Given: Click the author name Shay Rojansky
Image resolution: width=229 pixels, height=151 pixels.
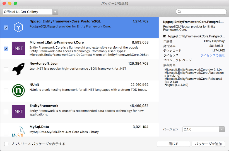Looking at the screenshot, I should tap(214, 41).
